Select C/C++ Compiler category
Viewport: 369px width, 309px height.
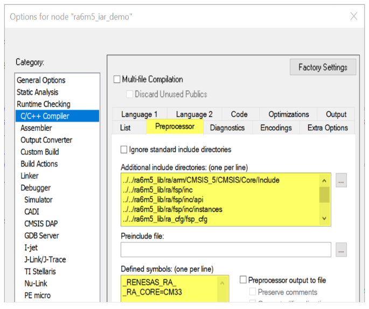tap(58, 116)
